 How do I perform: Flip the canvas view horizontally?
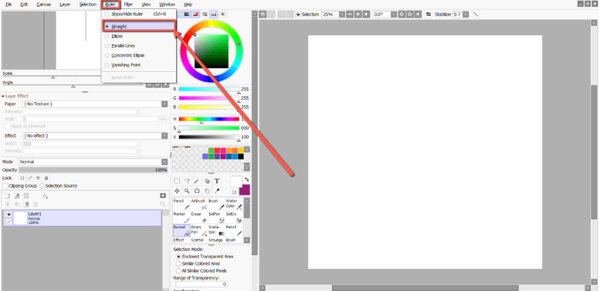[x=428, y=14]
